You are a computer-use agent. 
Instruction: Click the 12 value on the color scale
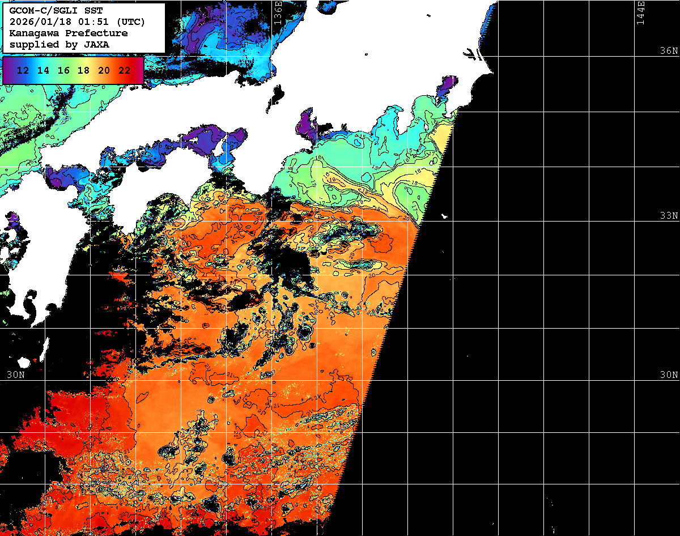tap(23, 71)
